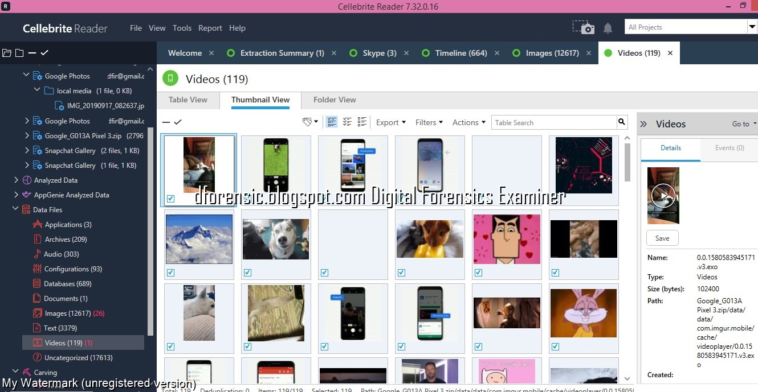The width and height of the screenshot is (758, 392).
Task: Click in the Table Search field
Action: (554, 122)
